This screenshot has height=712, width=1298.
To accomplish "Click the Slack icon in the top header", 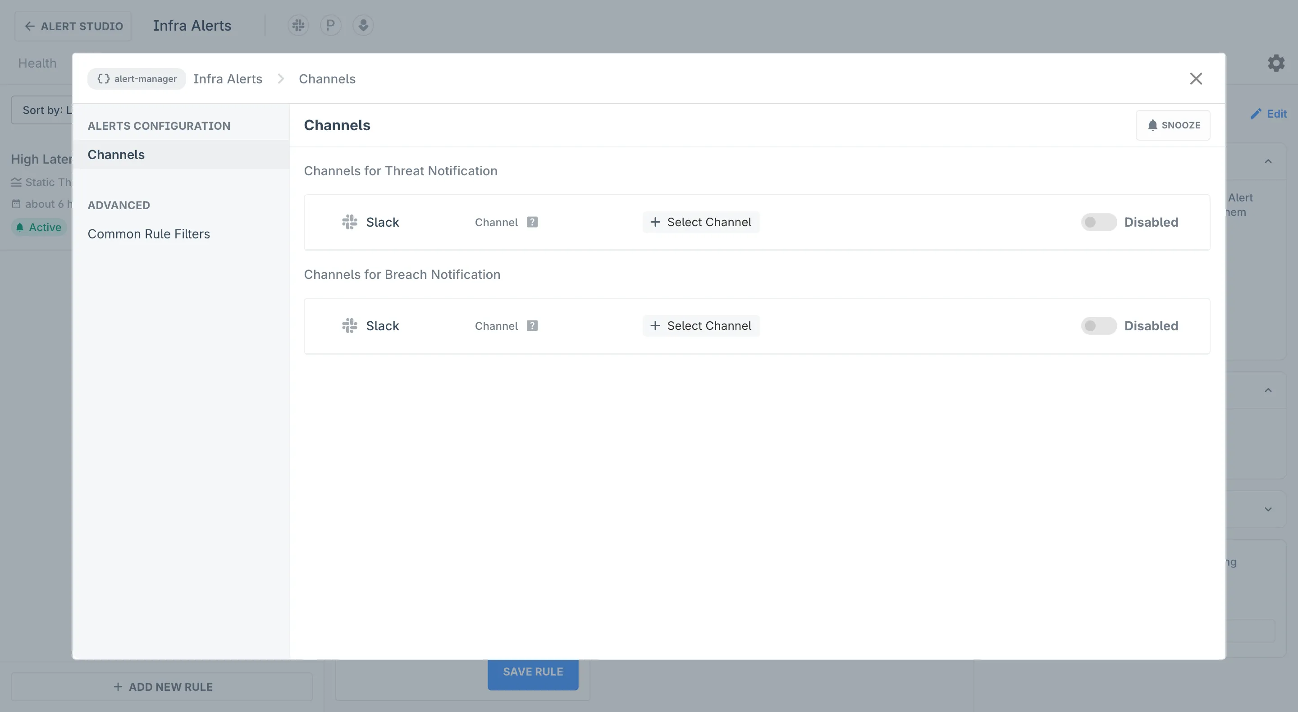I will [x=298, y=25].
